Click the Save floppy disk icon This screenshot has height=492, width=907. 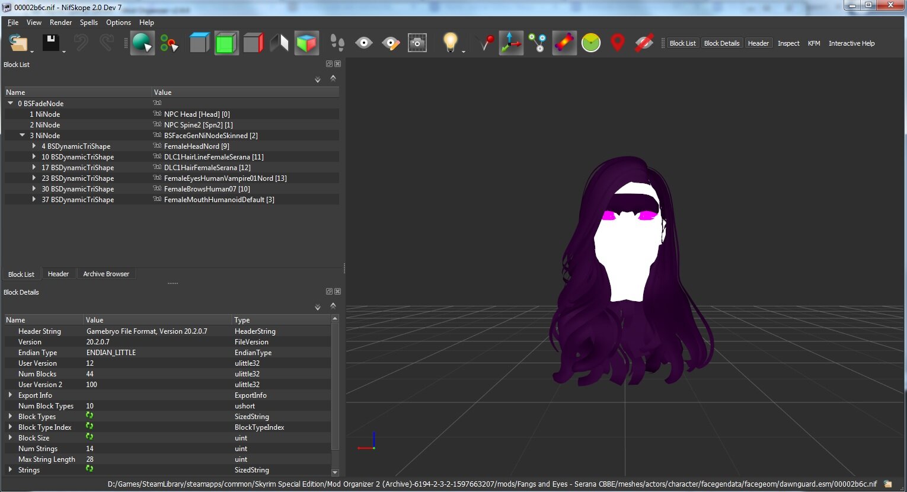click(x=50, y=43)
